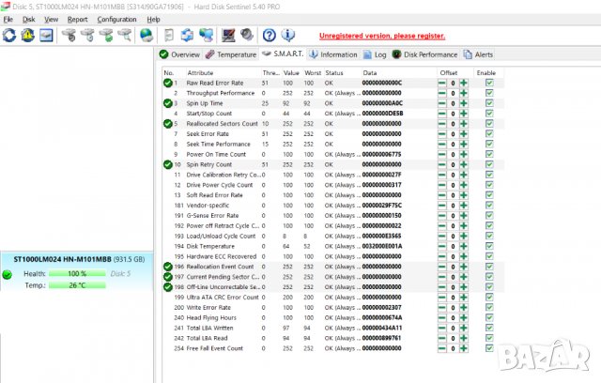Open the Configuration menu
601x383 pixels.
click(116, 19)
